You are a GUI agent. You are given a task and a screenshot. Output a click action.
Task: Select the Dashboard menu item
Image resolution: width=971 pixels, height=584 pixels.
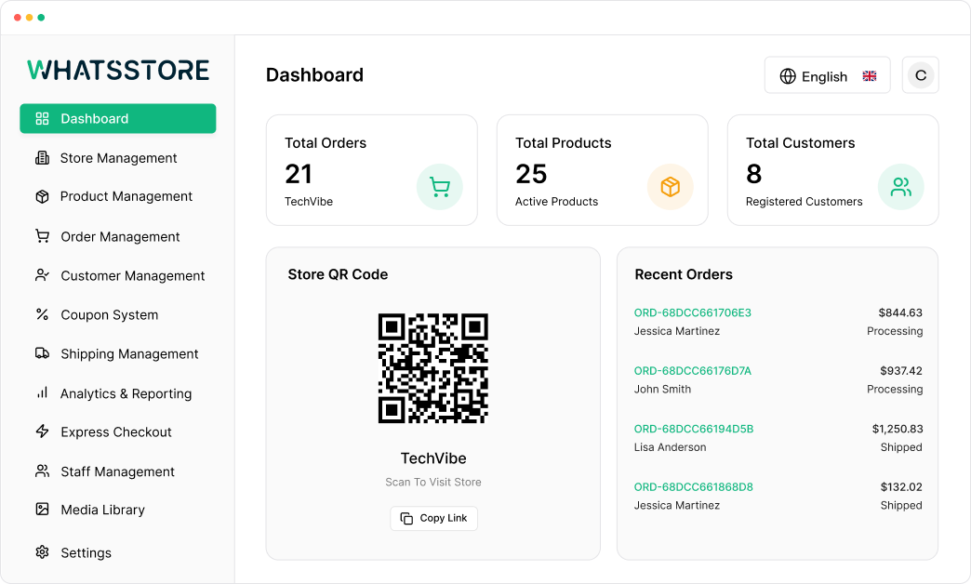118,118
